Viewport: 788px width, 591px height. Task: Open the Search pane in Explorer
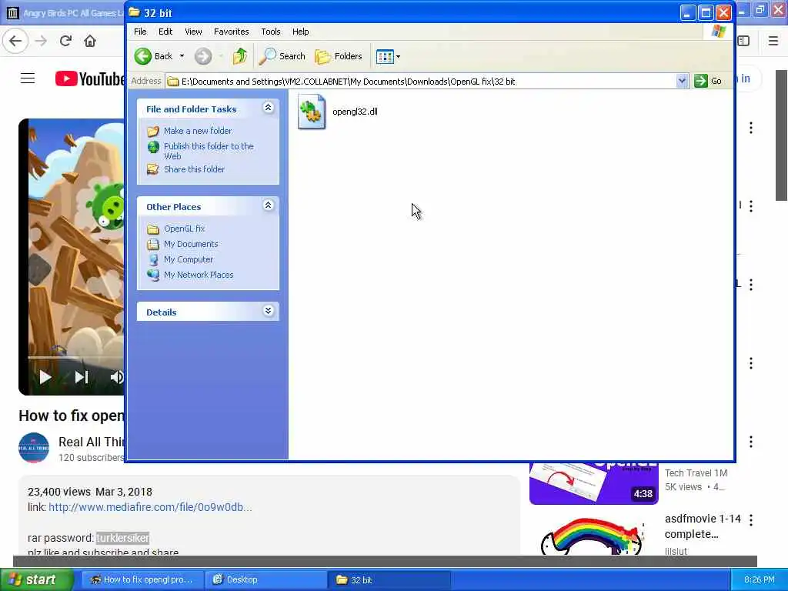tap(282, 56)
